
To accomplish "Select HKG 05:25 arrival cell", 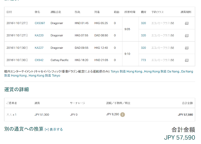I will pyautogui.click(x=101, y=23).
